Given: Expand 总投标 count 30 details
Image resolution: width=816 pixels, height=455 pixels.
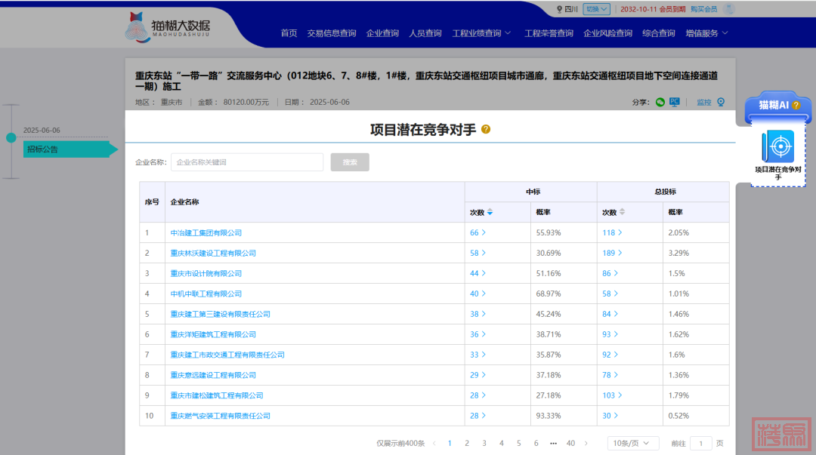Looking at the screenshot, I should pyautogui.click(x=610, y=416).
